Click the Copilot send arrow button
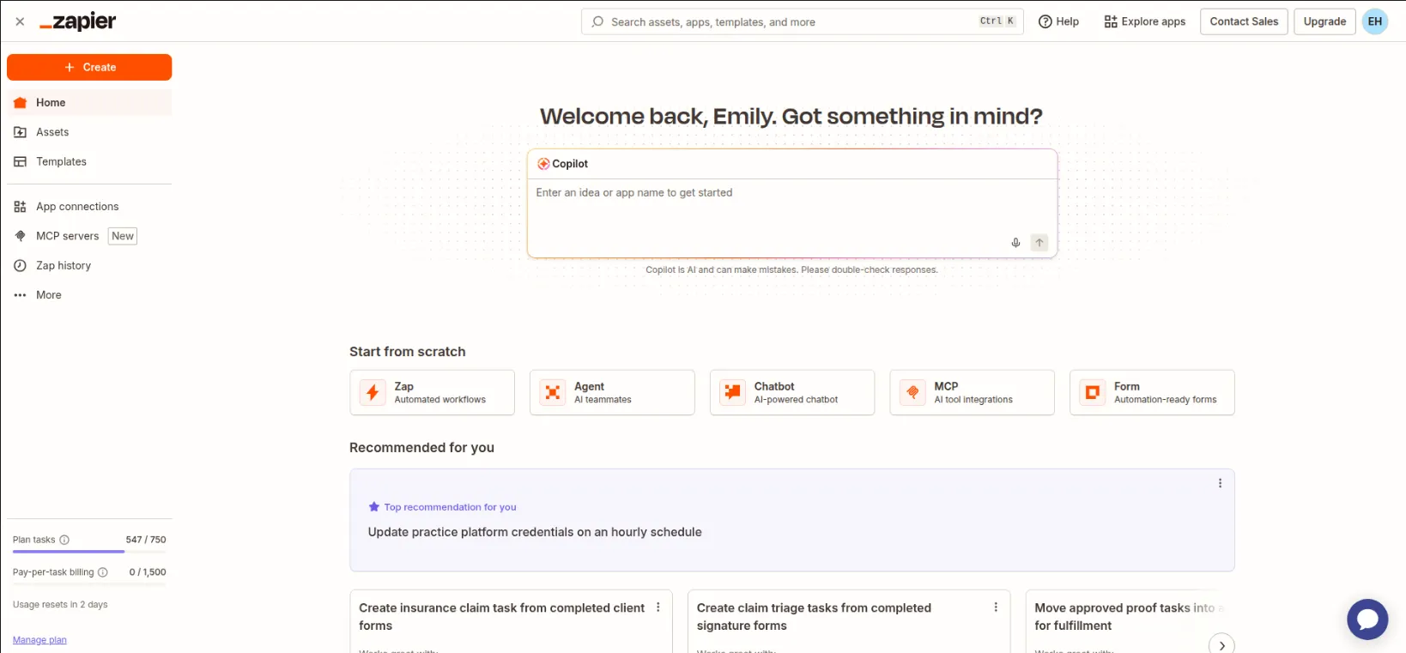 [1039, 243]
